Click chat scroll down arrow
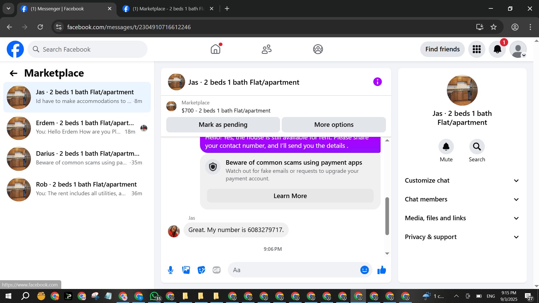539x303 pixels. point(387,254)
